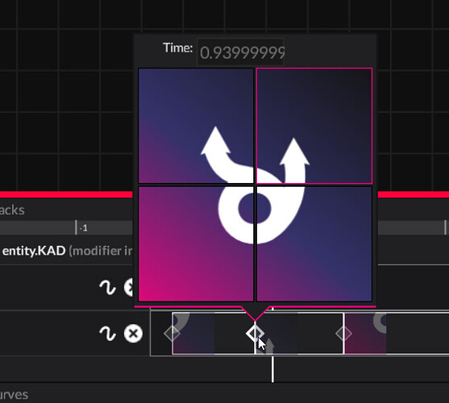Select the top-left sprite tile
449x403 pixels.
tap(196, 126)
